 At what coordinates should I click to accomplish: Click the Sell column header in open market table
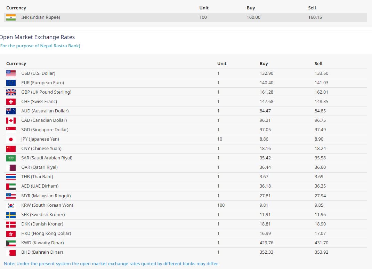[318, 64]
